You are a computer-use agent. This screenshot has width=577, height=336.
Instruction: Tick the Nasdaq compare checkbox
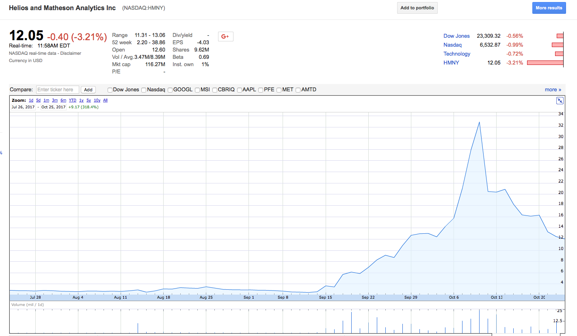[144, 90]
